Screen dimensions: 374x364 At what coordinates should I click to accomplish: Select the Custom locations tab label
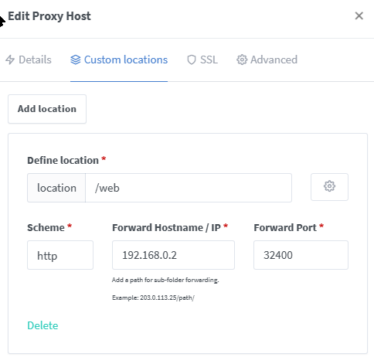click(126, 60)
